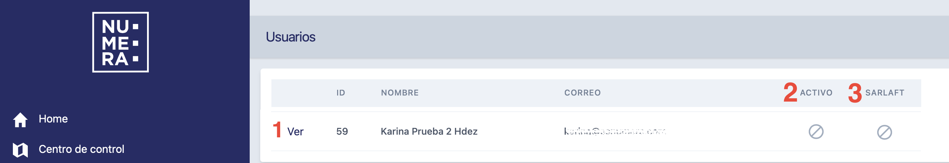Click the red number 3 annotation

coord(855,93)
